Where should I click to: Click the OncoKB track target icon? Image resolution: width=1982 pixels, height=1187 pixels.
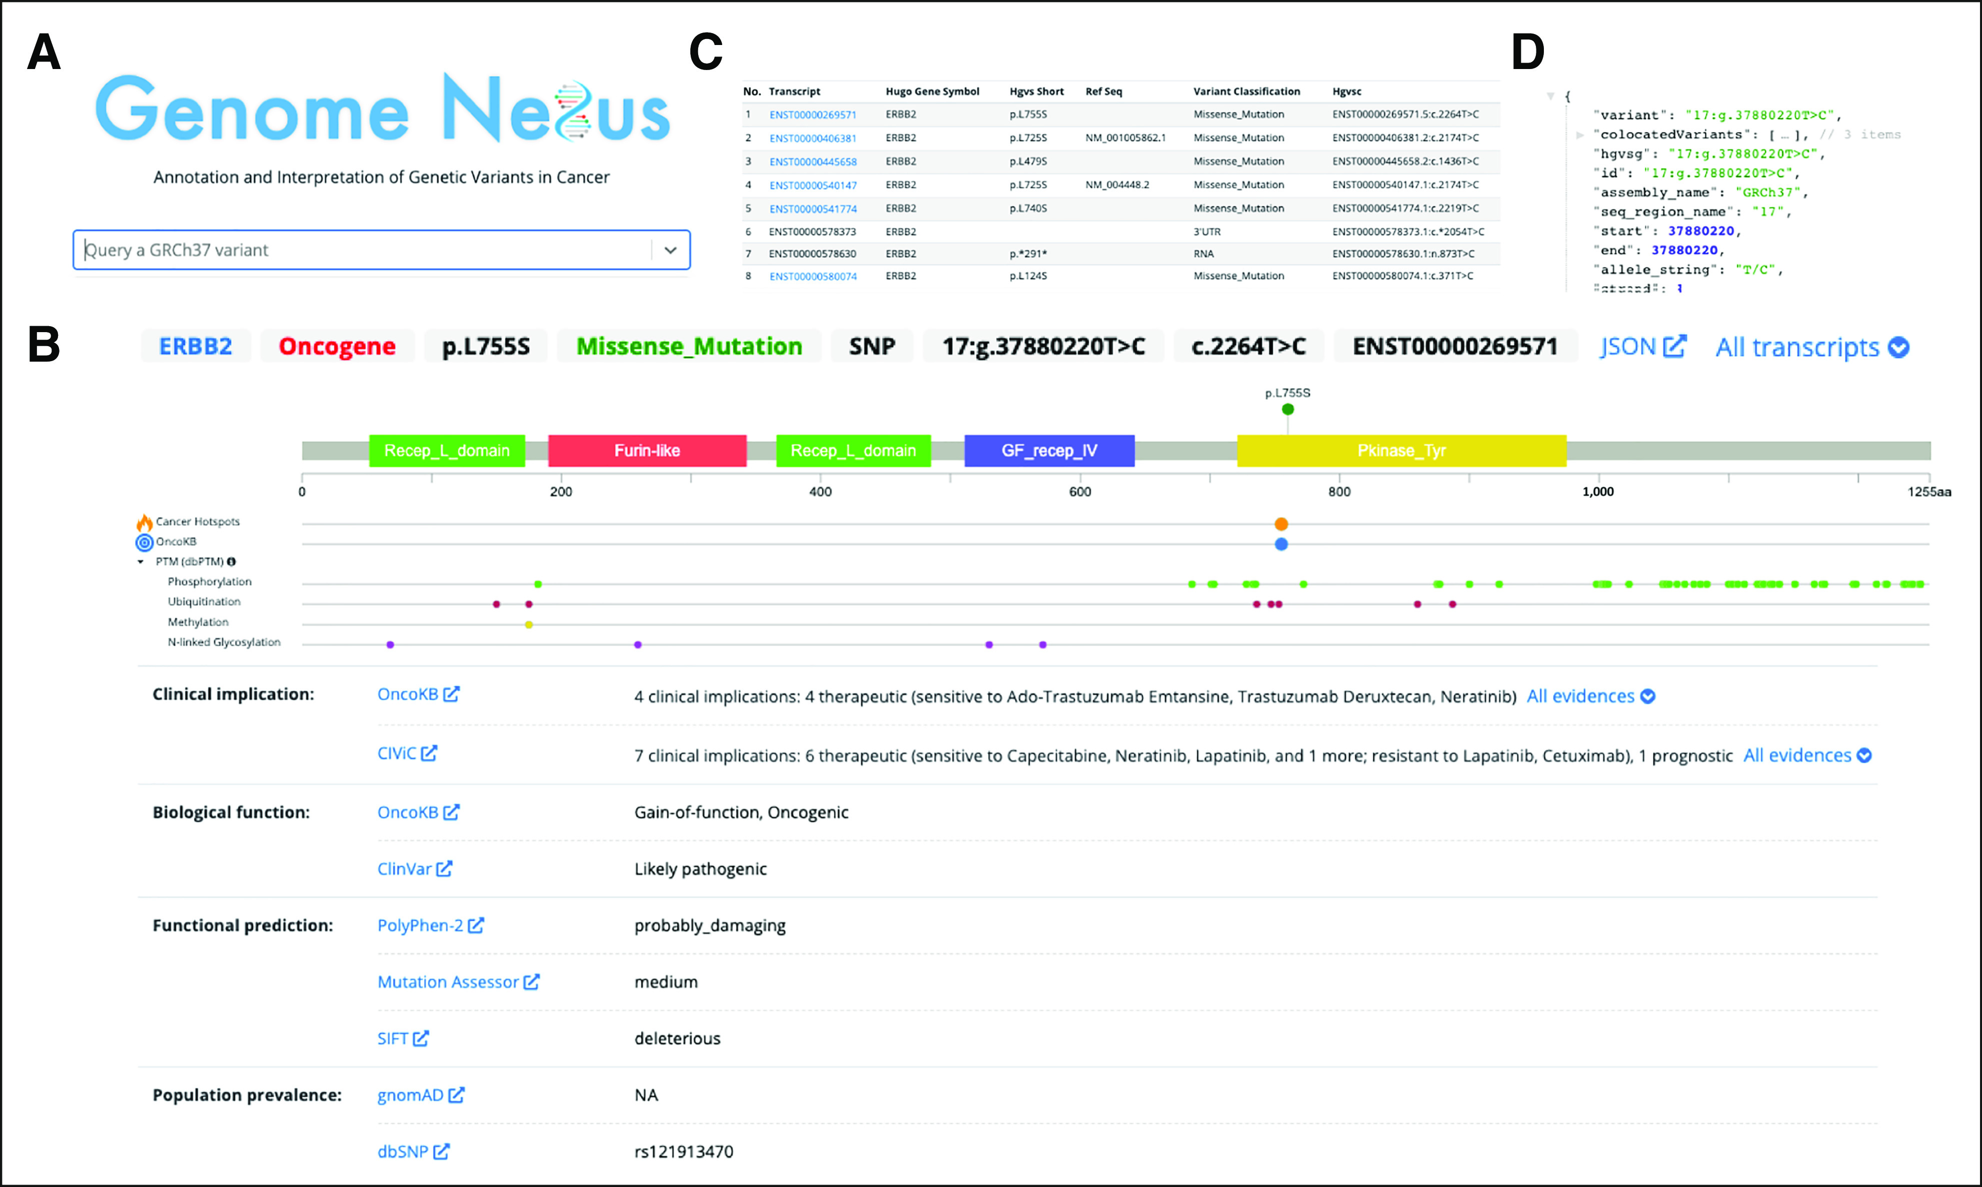(145, 543)
